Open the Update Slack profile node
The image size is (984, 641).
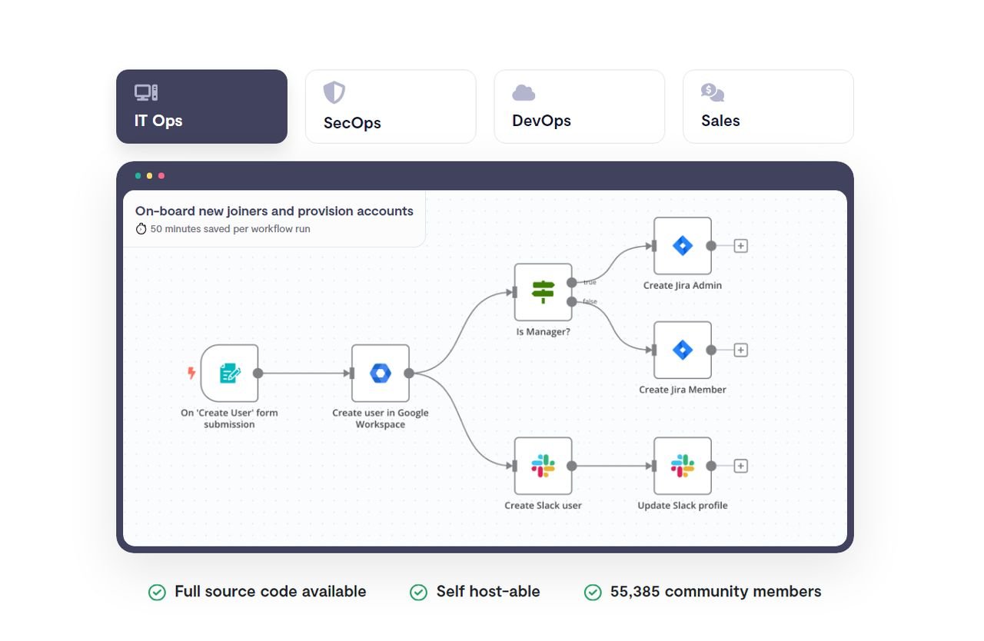tap(683, 466)
